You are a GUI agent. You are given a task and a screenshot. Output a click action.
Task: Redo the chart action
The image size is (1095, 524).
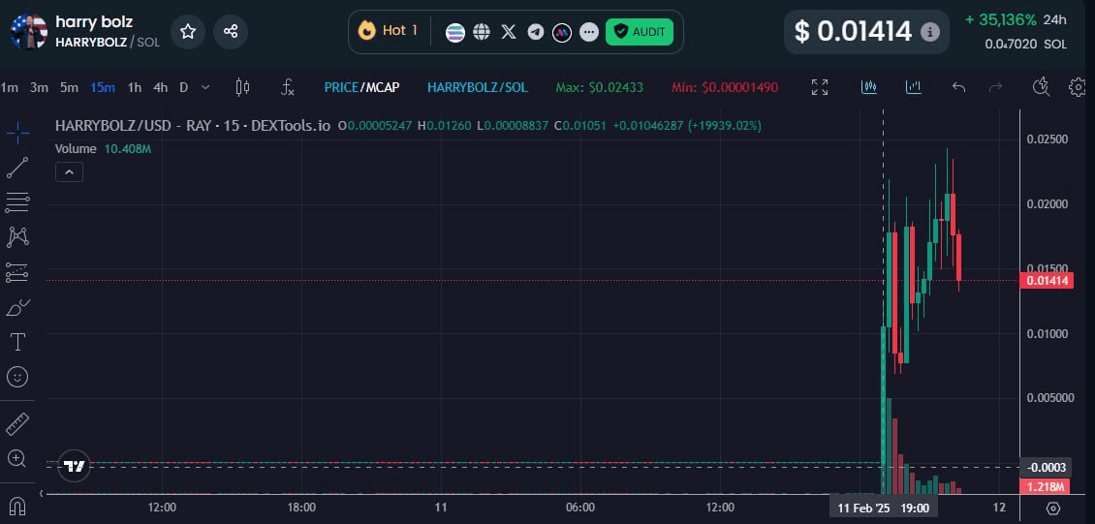point(996,87)
